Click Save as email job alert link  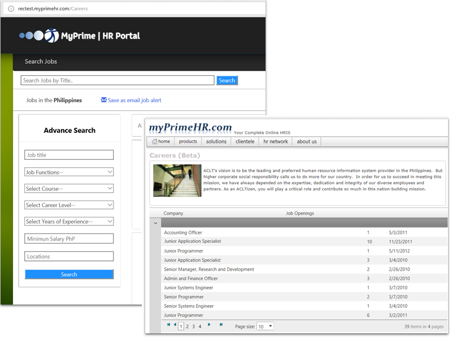pos(134,100)
